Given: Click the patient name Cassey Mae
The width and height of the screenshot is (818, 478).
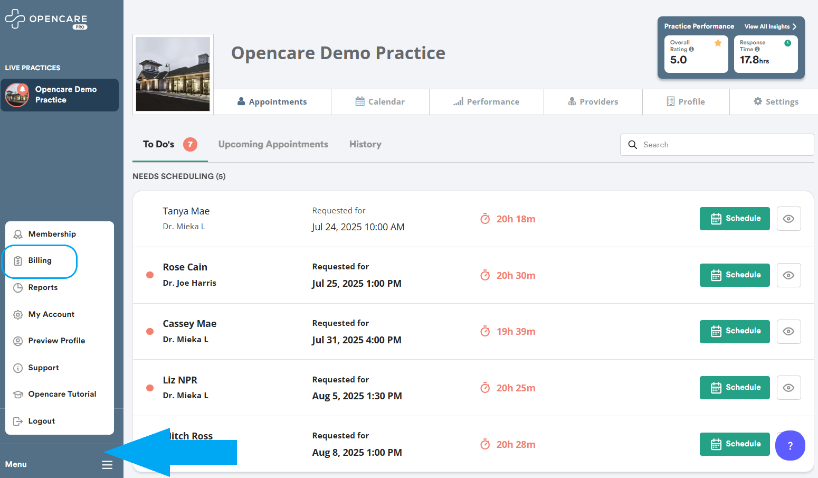Looking at the screenshot, I should [x=189, y=324].
